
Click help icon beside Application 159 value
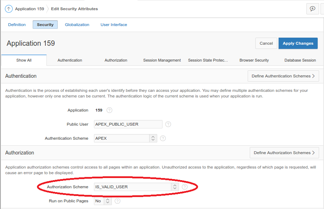pos(109,110)
